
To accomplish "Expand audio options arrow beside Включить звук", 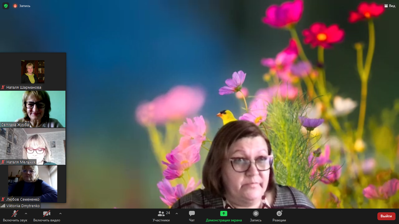I will (x=26, y=213).
